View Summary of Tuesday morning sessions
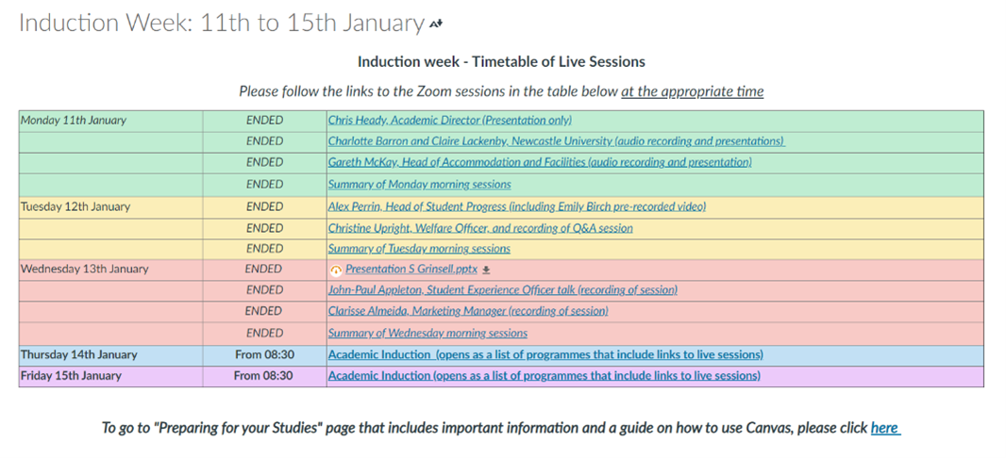 click(419, 249)
